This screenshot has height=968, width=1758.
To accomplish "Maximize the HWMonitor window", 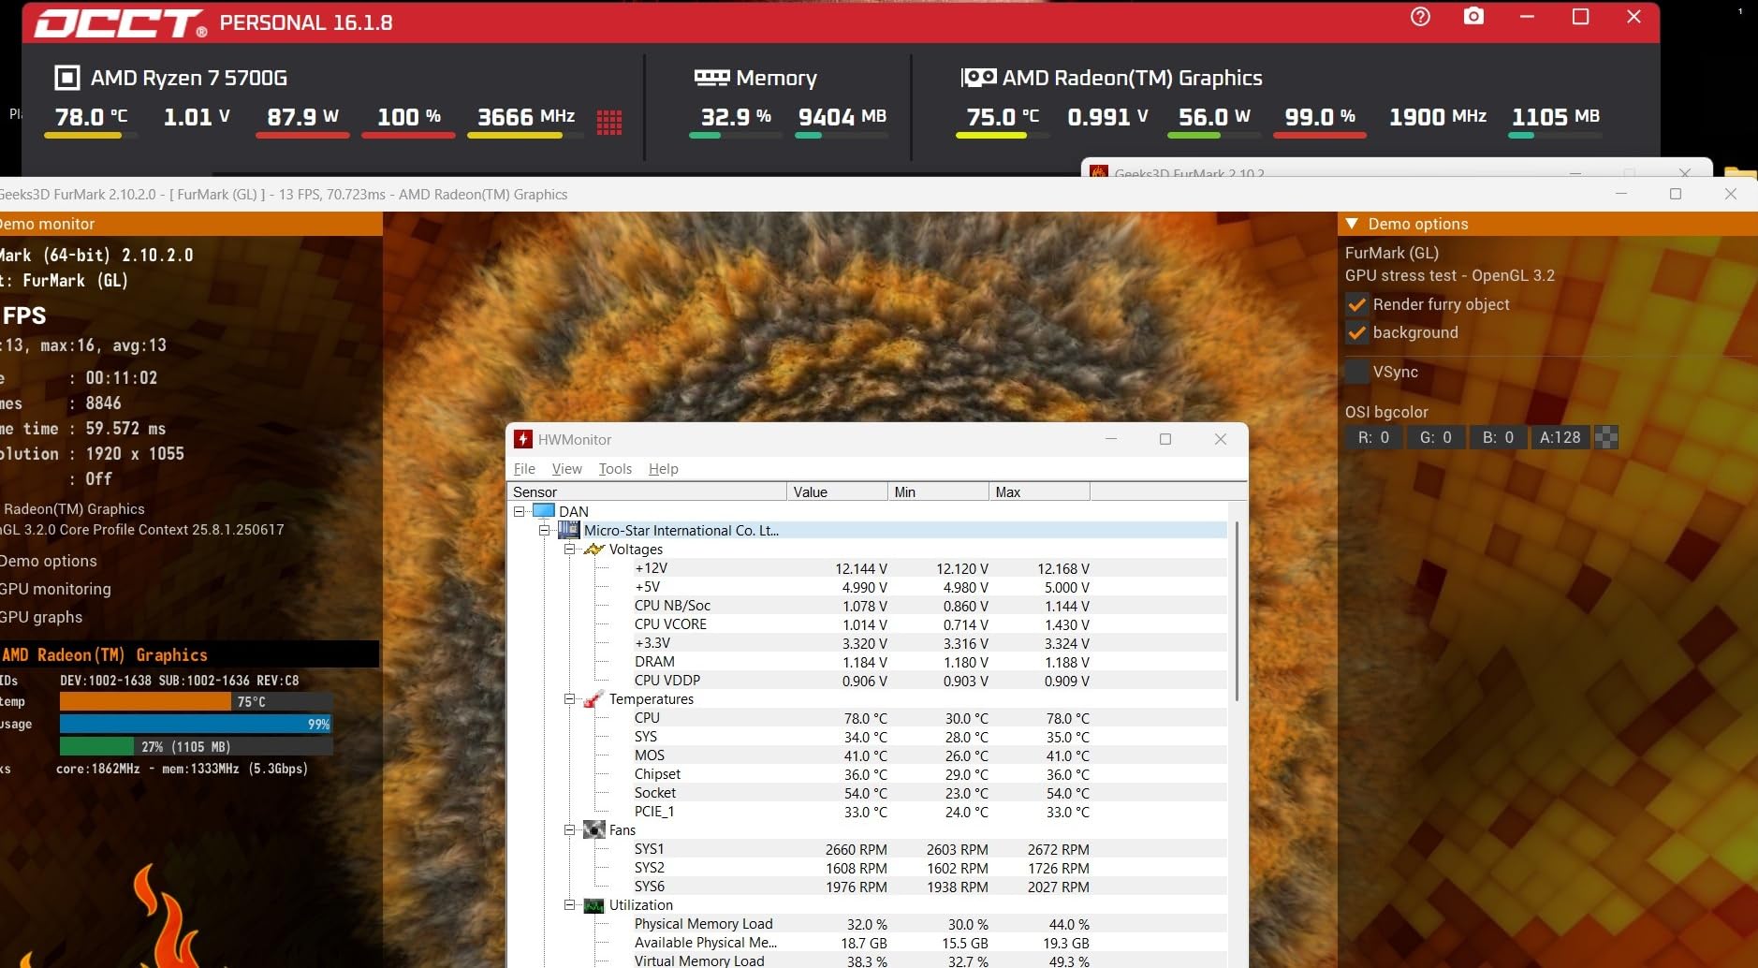I will [x=1165, y=439].
